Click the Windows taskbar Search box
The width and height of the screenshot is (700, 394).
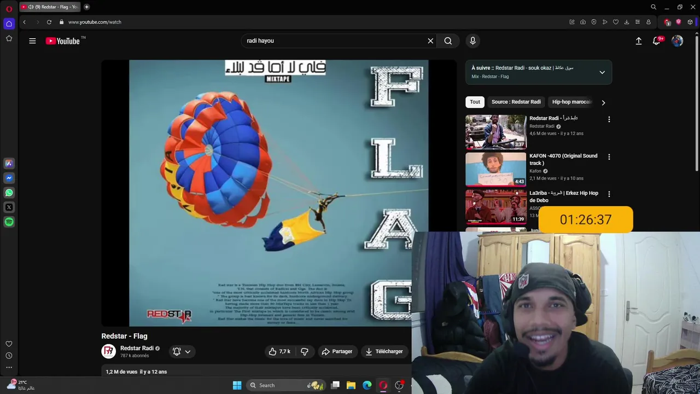(x=285, y=385)
